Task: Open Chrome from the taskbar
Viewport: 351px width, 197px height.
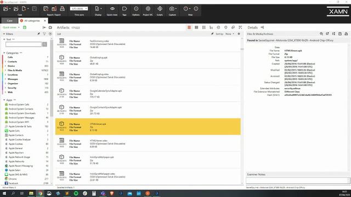Action: pos(40,193)
